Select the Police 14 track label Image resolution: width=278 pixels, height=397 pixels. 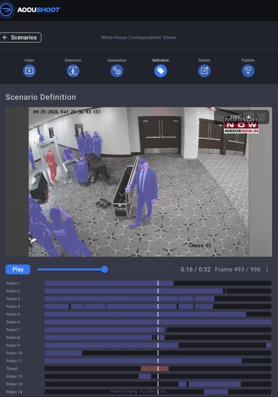click(14, 392)
